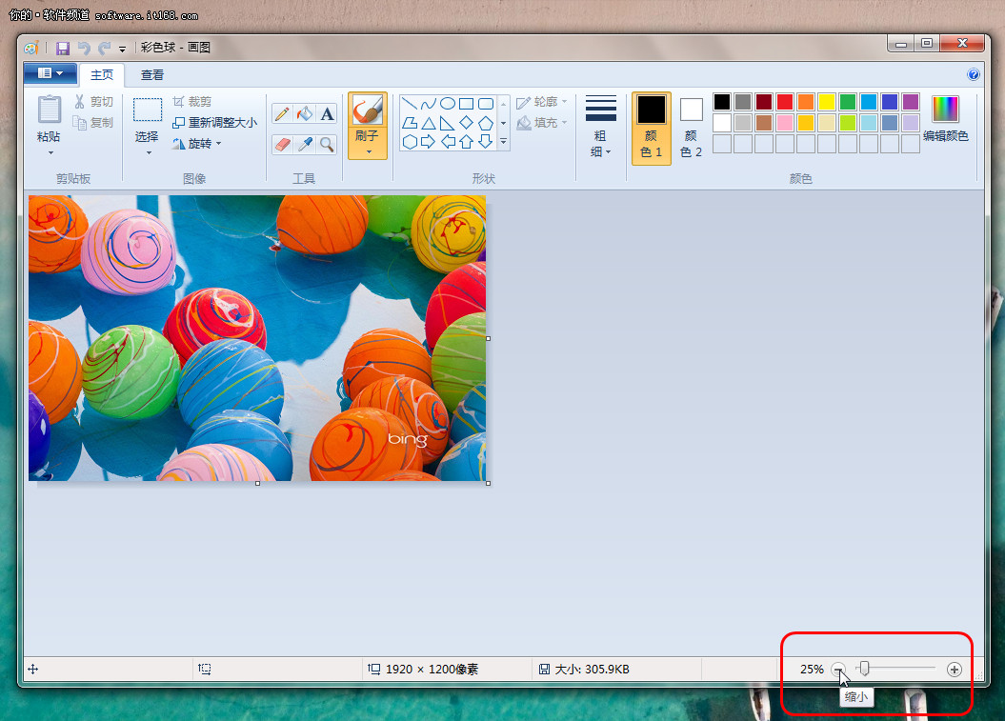Select the Magnifier tool
This screenshot has width=1005, height=721.
(327, 144)
